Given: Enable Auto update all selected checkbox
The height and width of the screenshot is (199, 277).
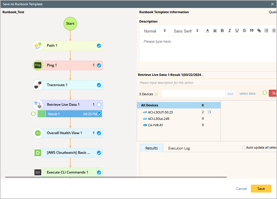Looking at the screenshot, I should pyautogui.click(x=243, y=148).
